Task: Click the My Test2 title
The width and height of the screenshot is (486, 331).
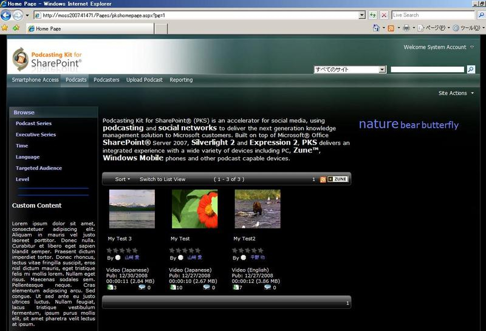Action: coord(245,239)
